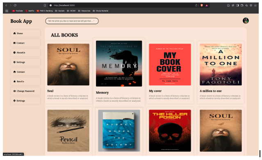Open Contact with the envelope icon
Viewport: 262px width, 160px height.
pyautogui.click(x=25, y=43)
